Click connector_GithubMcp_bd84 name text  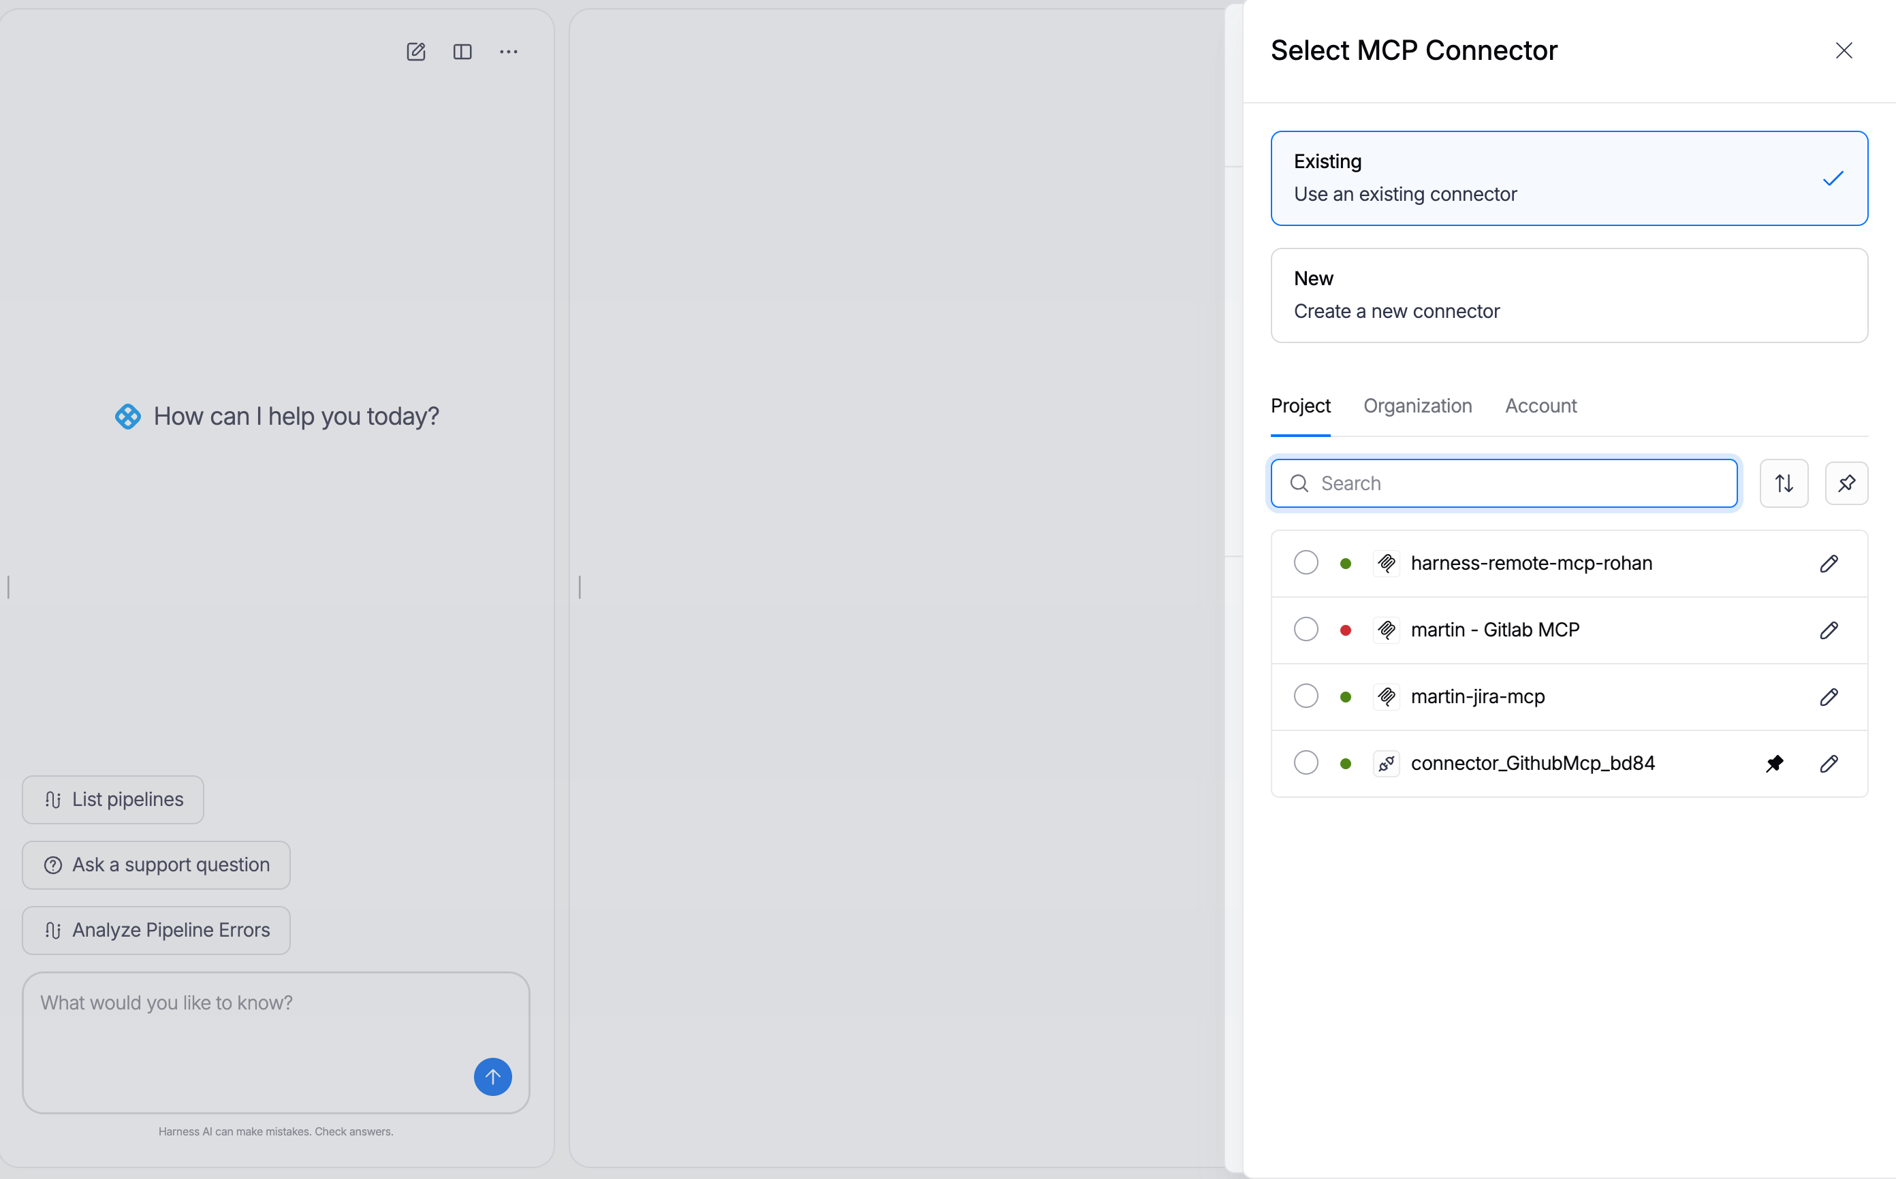(x=1532, y=763)
